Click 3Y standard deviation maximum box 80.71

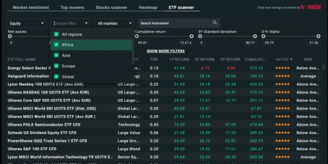250,43
